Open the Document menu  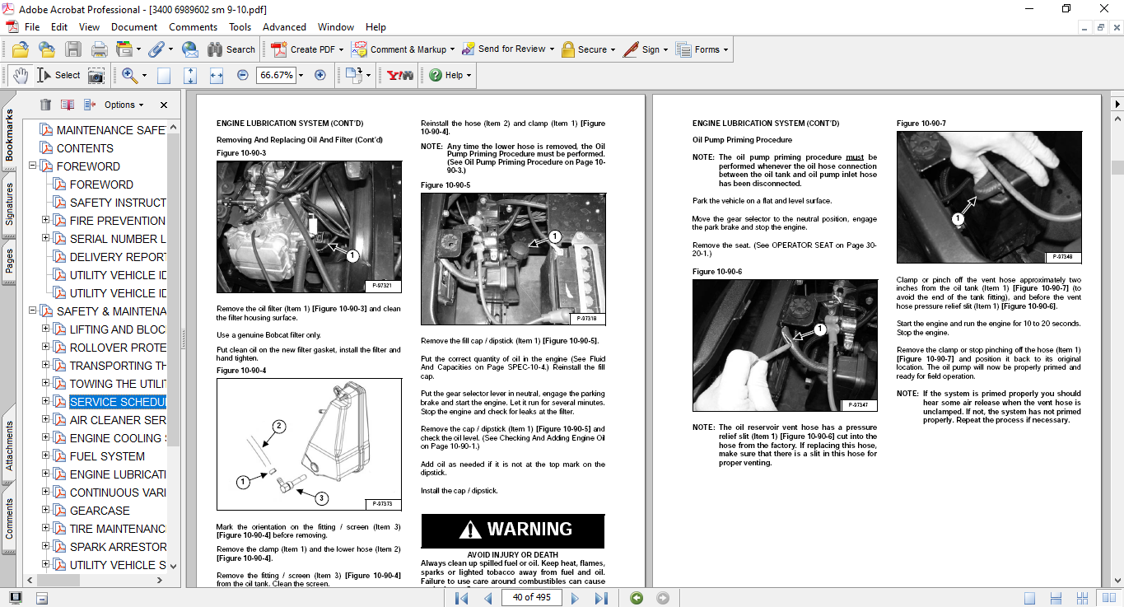coord(134,27)
